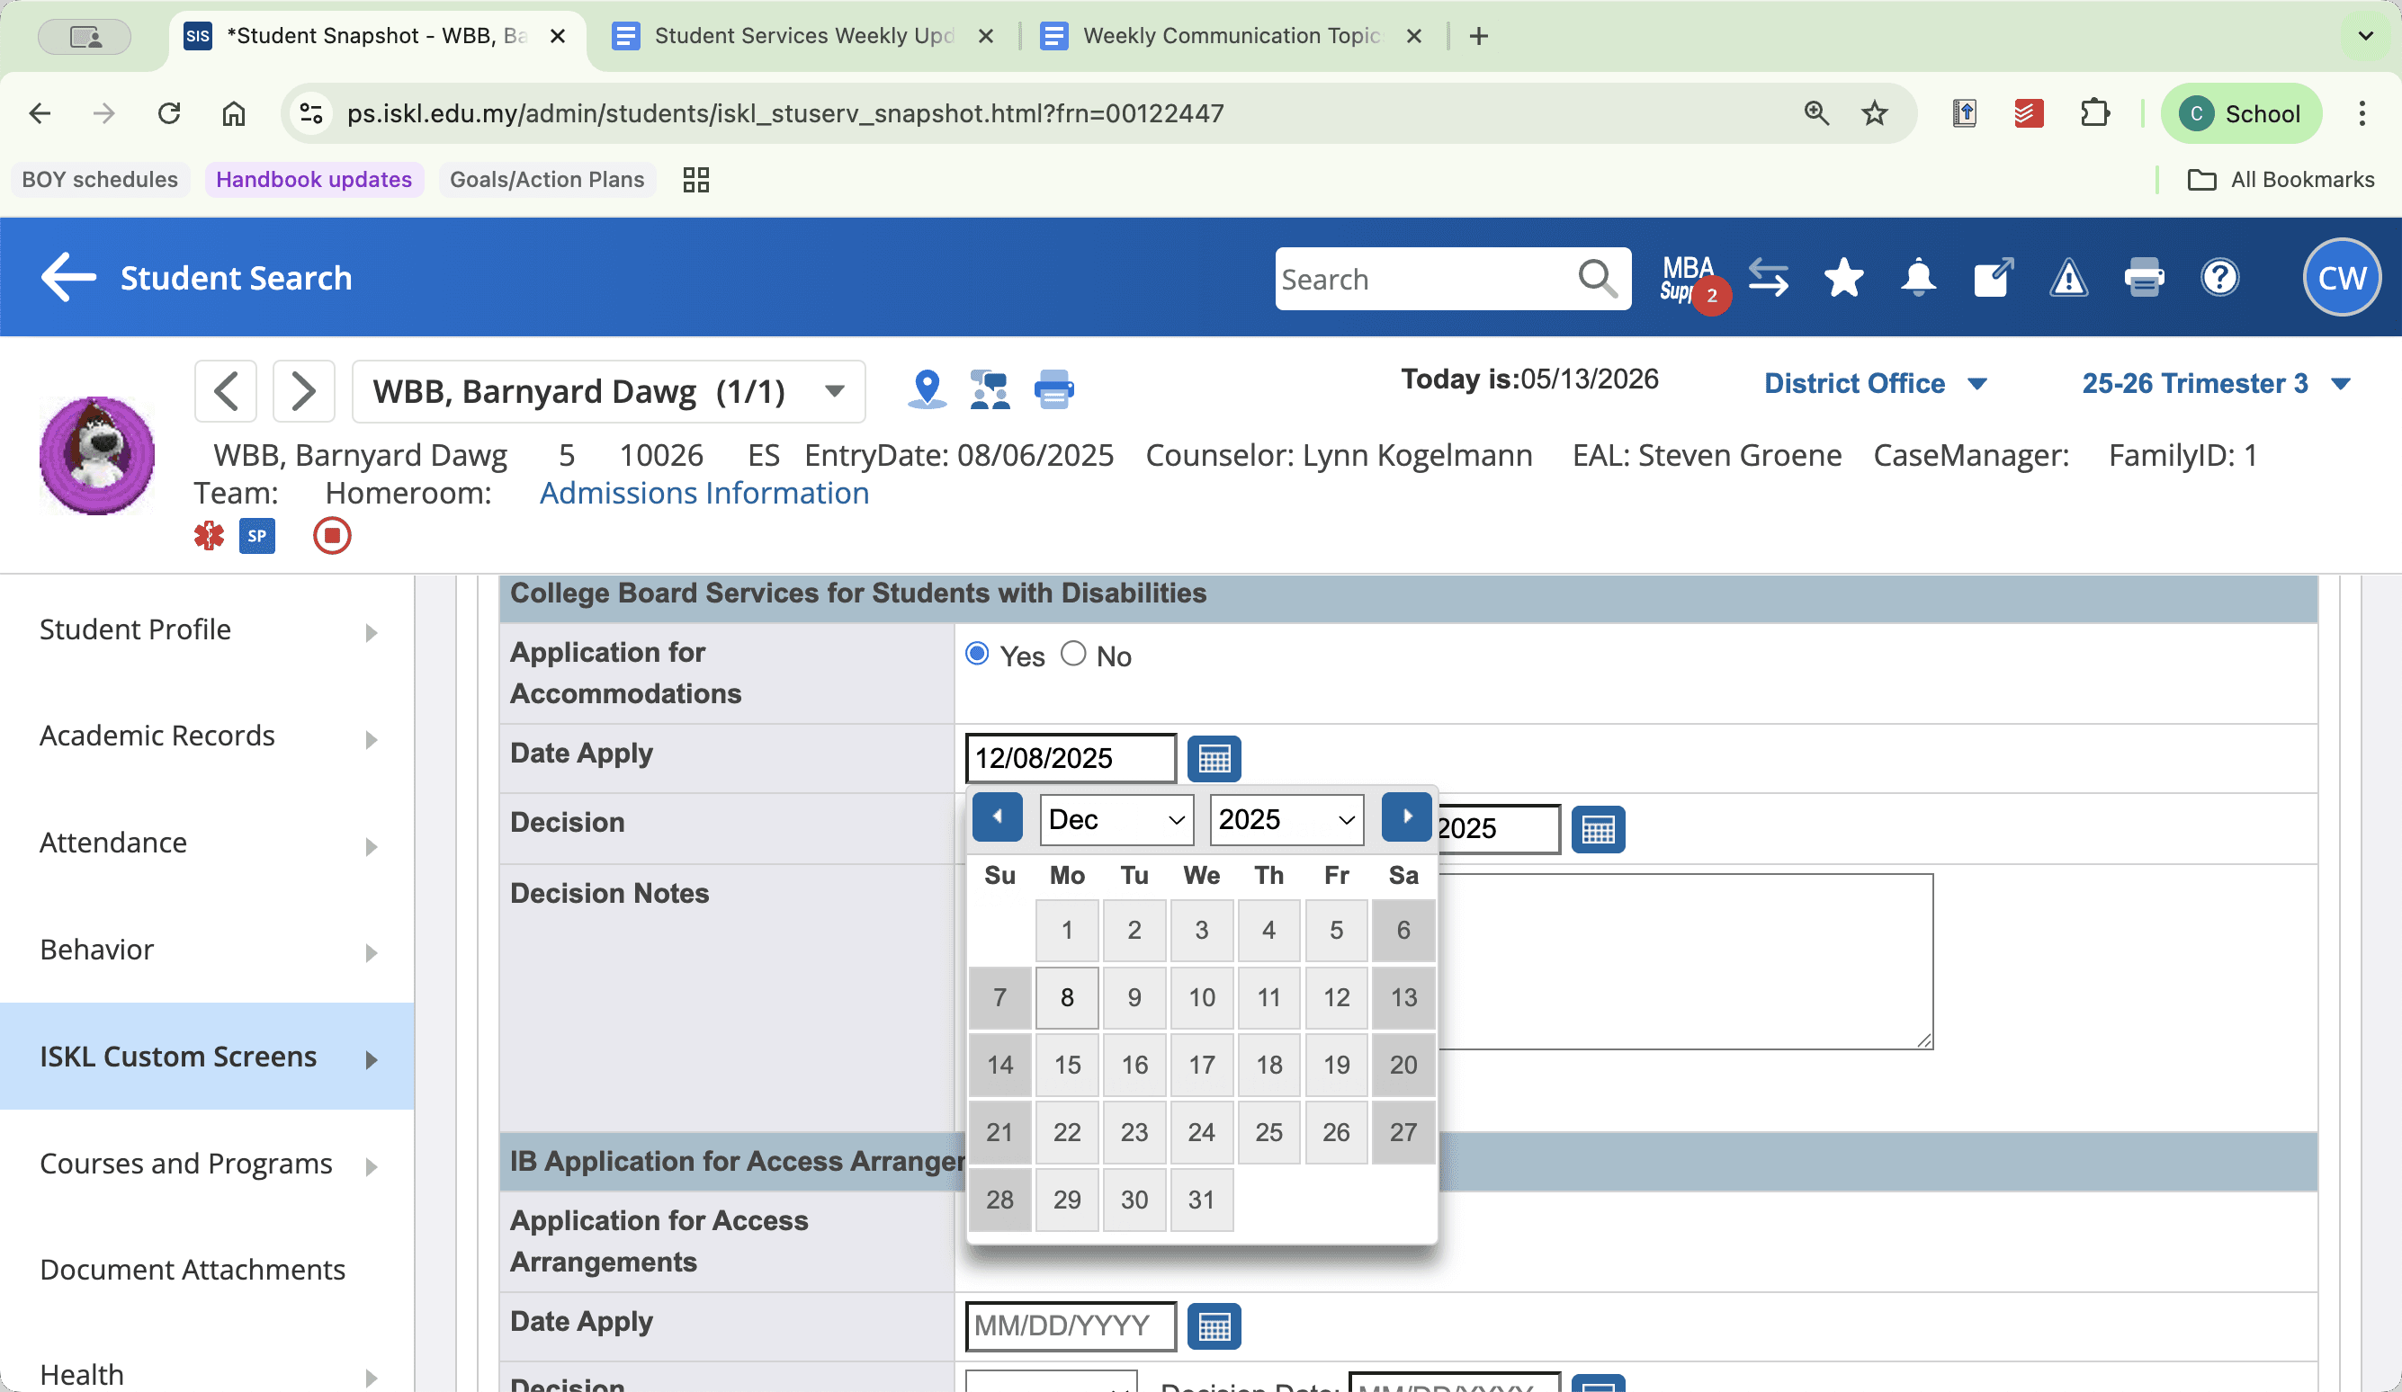This screenshot has width=2402, height=1392.
Task: Click the open-in-new-window icon in header
Action: coord(1993,278)
